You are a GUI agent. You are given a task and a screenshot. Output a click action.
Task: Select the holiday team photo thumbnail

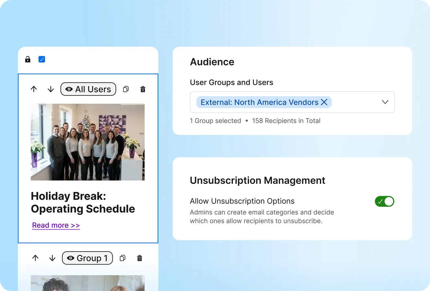(88, 142)
